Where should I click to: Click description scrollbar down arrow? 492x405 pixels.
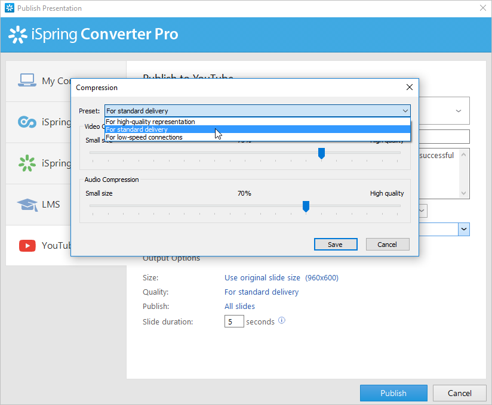coord(464,193)
